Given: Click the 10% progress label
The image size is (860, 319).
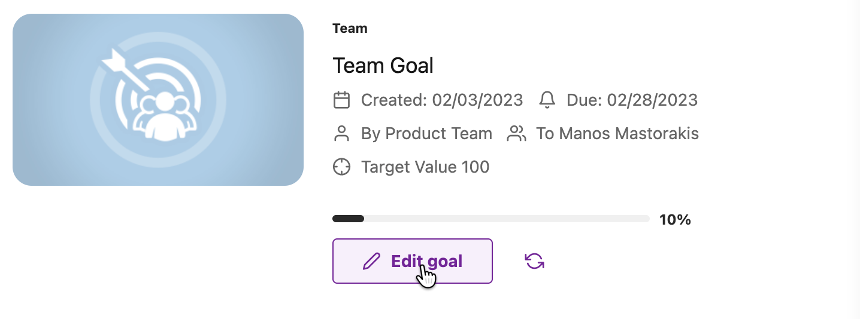Looking at the screenshot, I should 675,220.
